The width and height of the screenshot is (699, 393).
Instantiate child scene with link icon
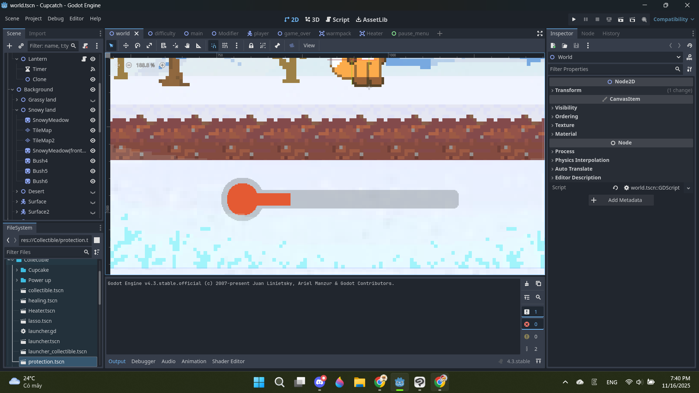point(21,46)
